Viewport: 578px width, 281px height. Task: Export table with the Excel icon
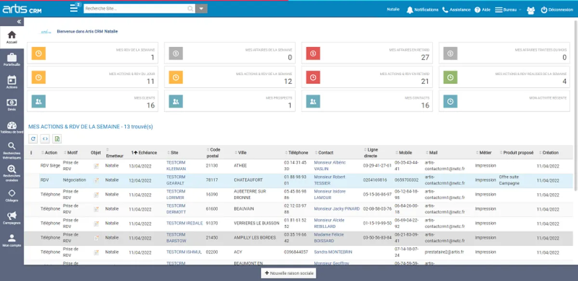point(57,139)
